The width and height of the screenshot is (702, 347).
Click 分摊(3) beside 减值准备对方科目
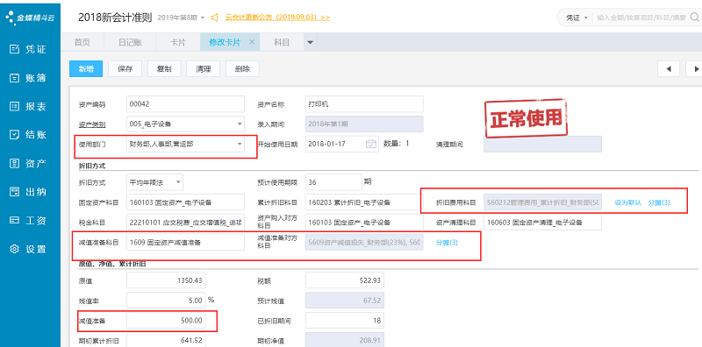(447, 243)
